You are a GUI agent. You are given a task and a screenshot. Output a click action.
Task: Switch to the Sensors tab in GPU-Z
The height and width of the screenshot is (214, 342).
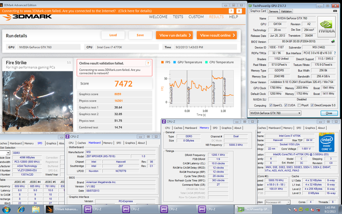coord(273,11)
